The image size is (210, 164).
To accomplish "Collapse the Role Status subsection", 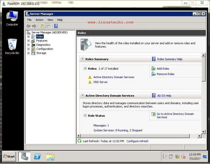I will click(x=85, y=115).
